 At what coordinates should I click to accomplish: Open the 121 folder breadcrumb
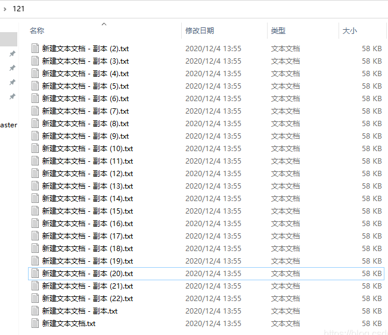coord(18,9)
